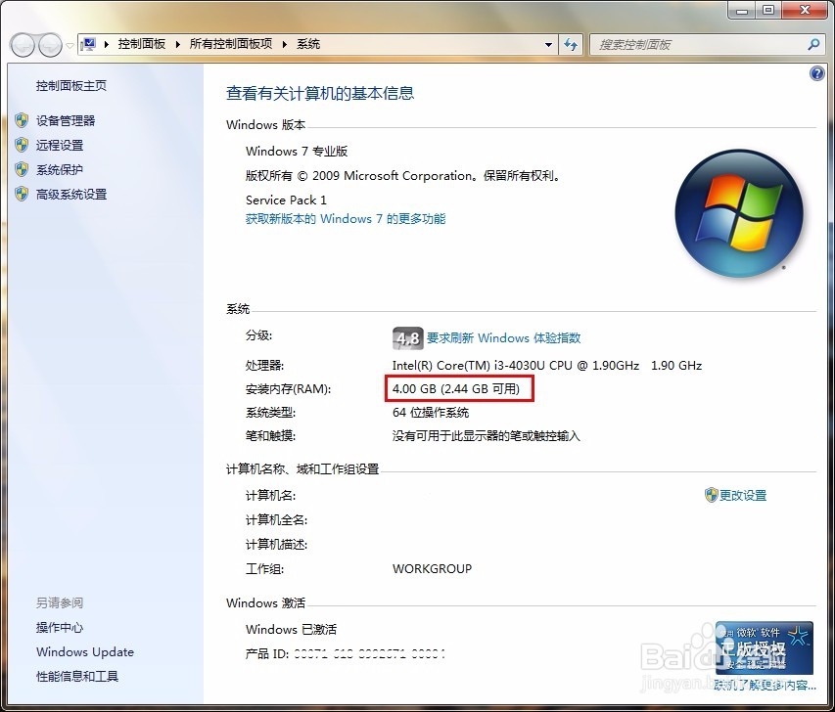Open 操作中心 link in sidebar
The width and height of the screenshot is (835, 712).
[60, 627]
